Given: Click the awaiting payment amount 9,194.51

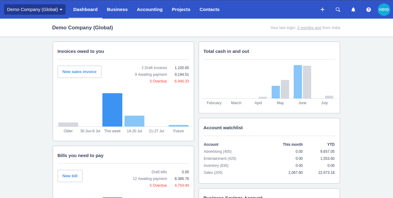Looking at the screenshot, I should click(182, 75).
